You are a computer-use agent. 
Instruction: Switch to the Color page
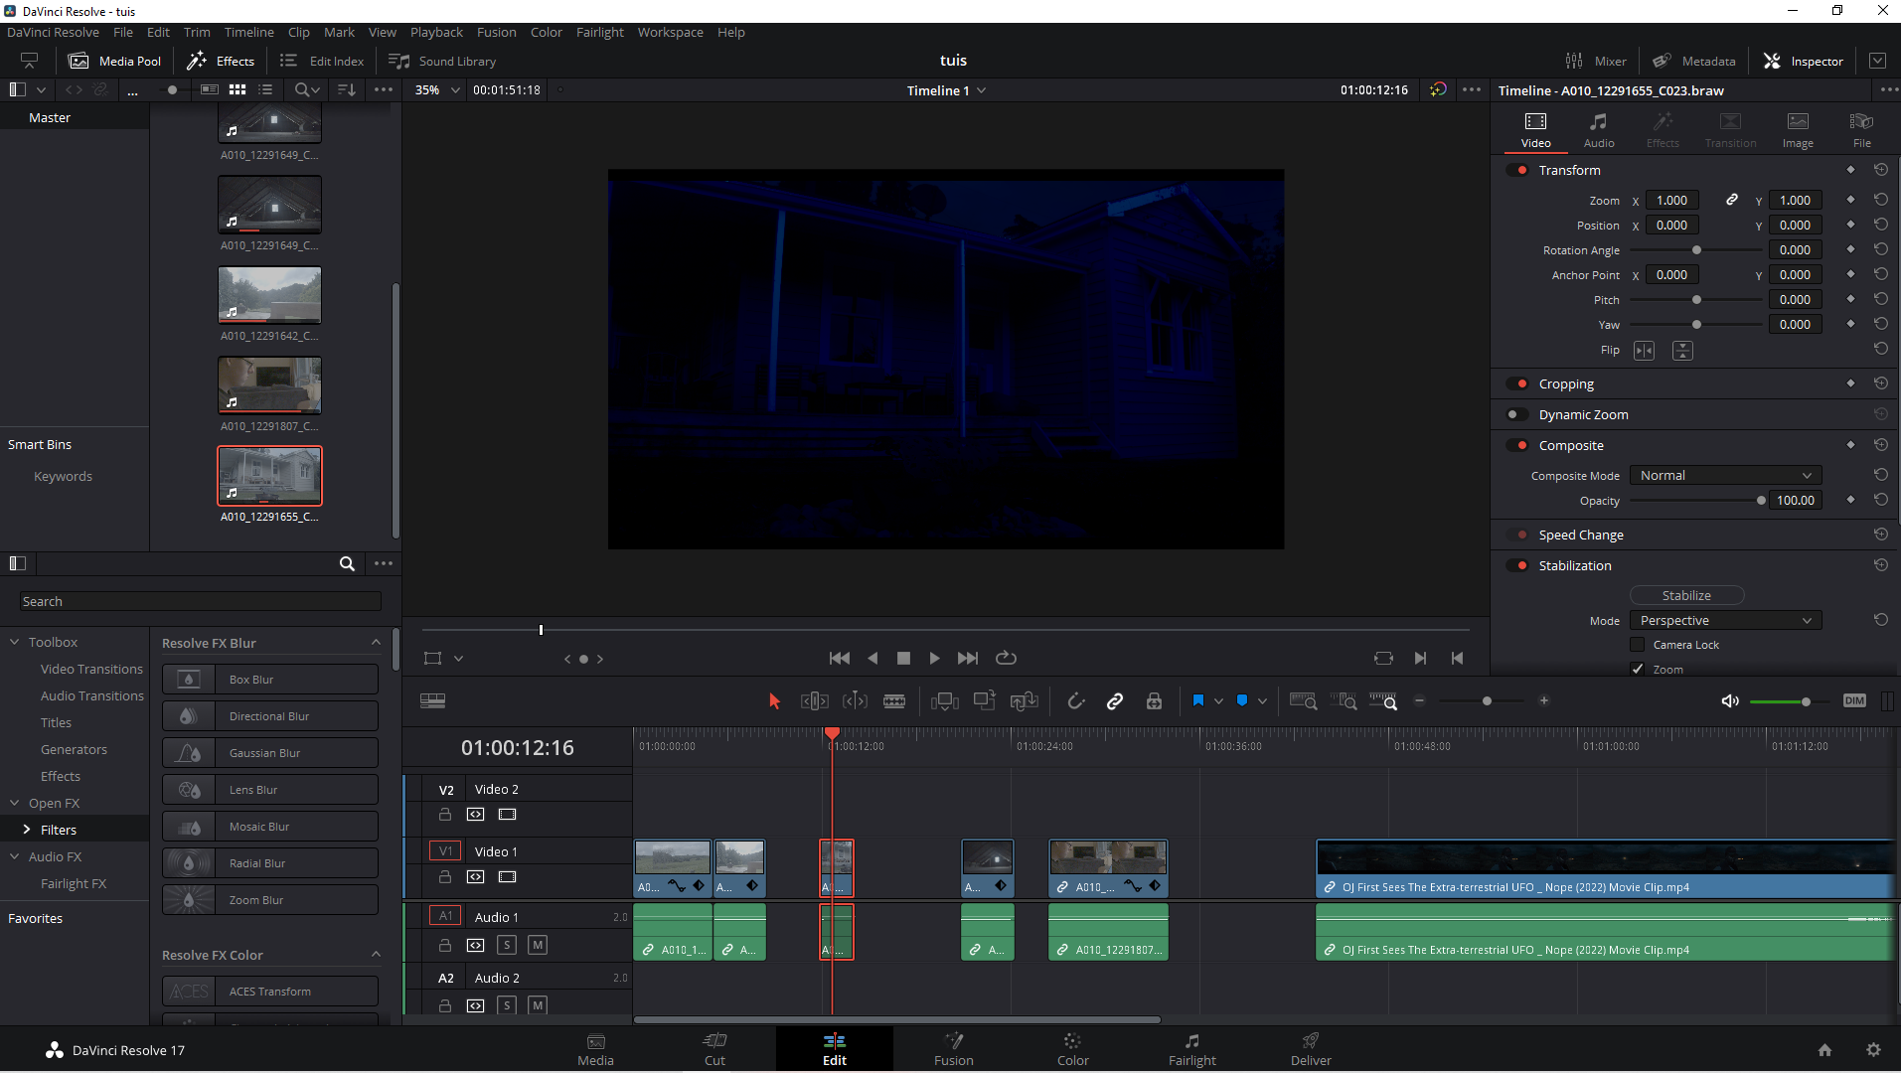[x=1072, y=1049]
